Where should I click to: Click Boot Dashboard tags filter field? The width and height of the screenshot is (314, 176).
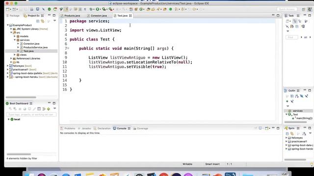(x=31, y=115)
